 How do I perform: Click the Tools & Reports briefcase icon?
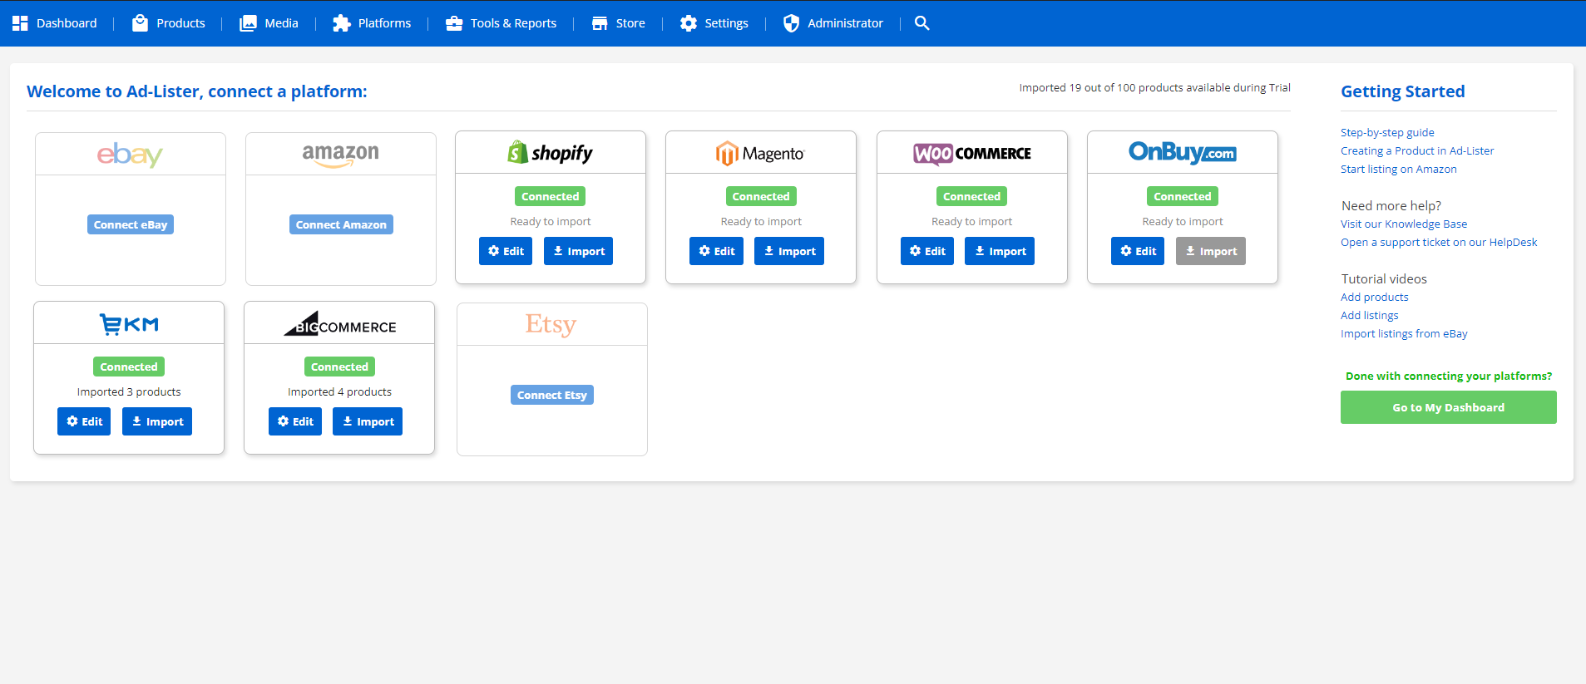coord(454,23)
